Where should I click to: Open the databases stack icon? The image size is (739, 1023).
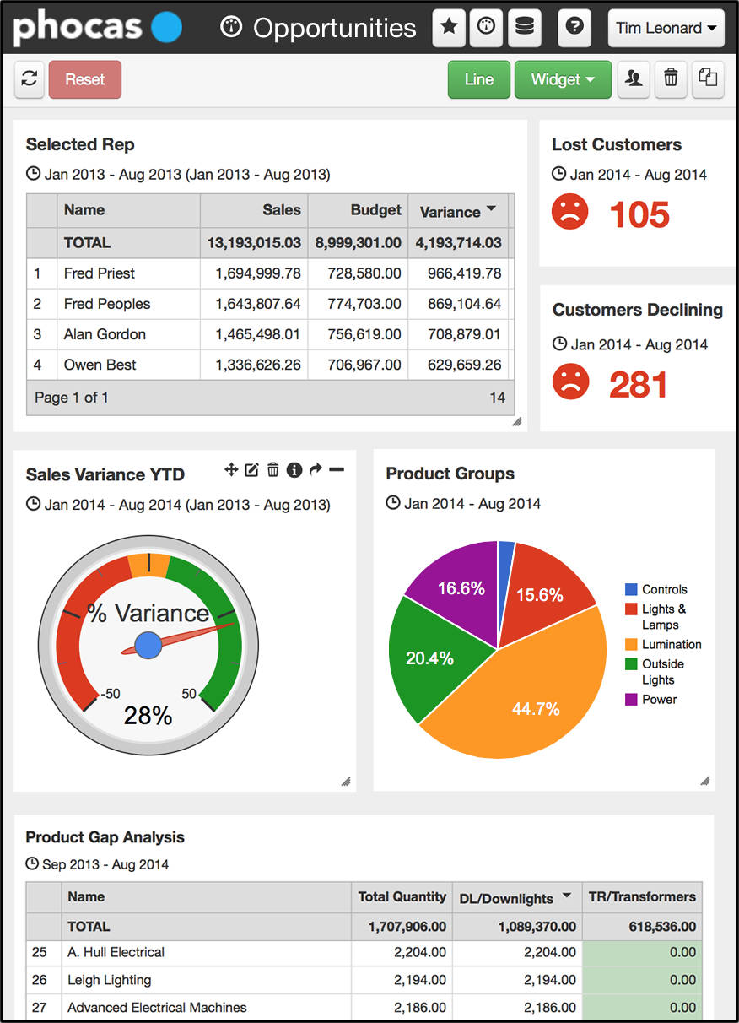(x=524, y=28)
